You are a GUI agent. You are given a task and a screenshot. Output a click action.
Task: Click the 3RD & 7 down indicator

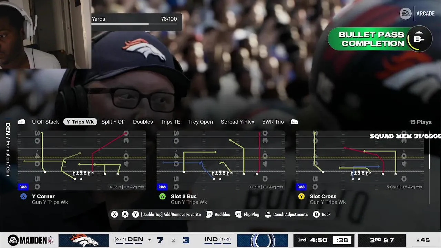coord(382,240)
